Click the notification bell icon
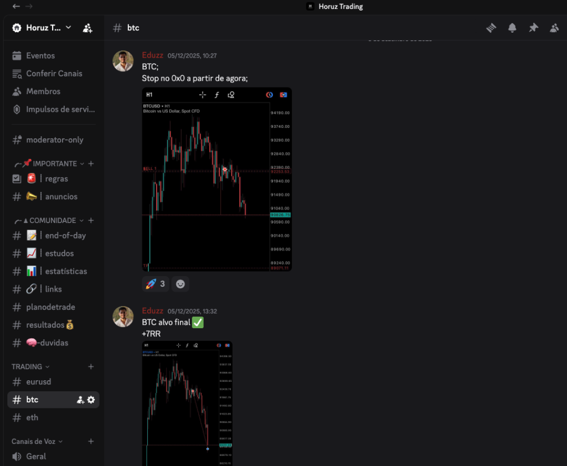 coord(512,28)
